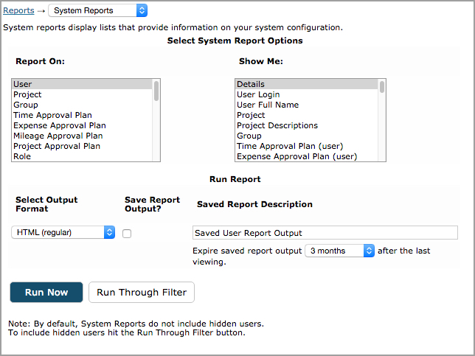Select Time Approval Plan in Report On list

(82, 115)
